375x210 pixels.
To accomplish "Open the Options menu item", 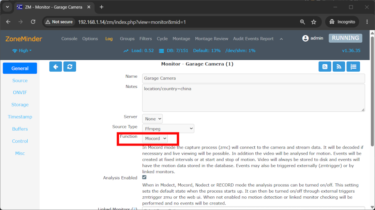I will 90,39.
